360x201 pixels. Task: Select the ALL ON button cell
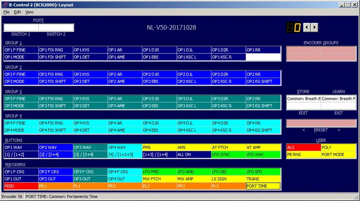194,154
